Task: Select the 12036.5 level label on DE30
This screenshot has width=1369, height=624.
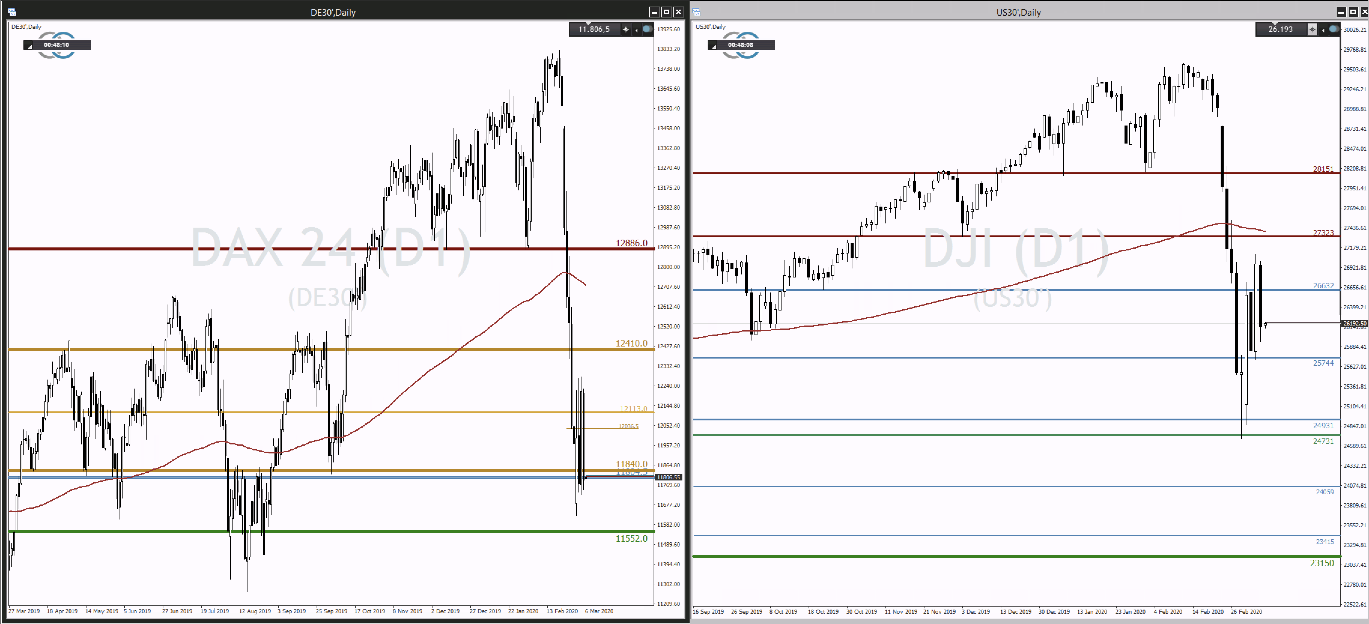Action: point(628,426)
